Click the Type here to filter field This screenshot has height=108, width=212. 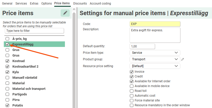[x=34, y=31]
